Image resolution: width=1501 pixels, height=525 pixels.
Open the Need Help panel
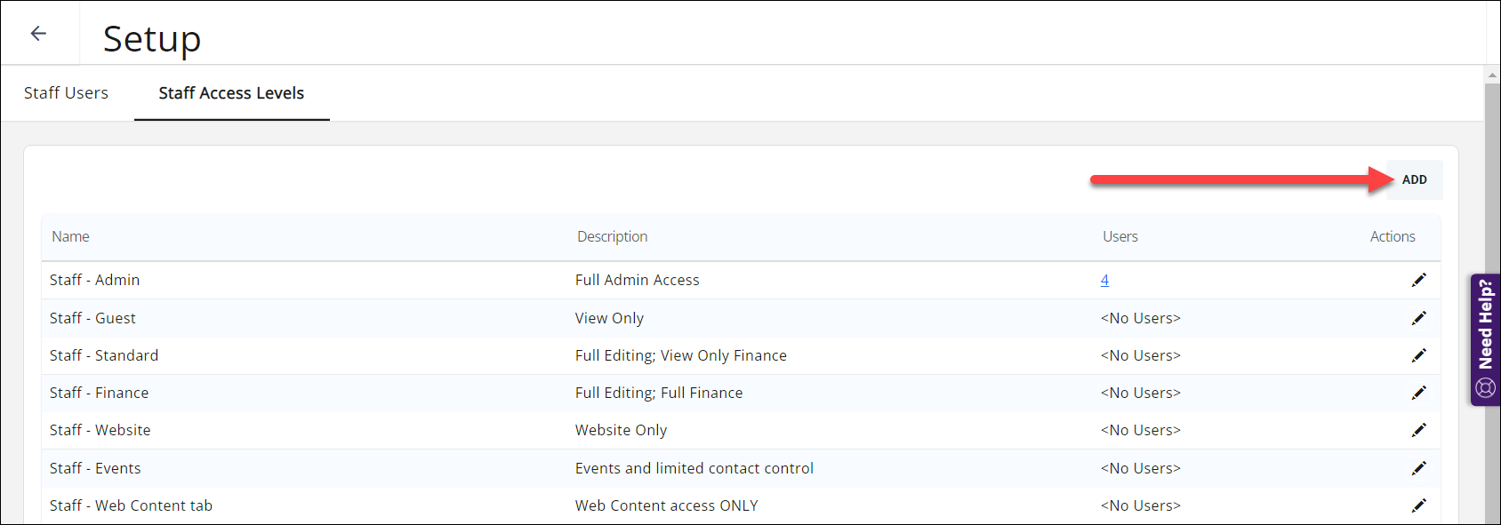point(1485,338)
